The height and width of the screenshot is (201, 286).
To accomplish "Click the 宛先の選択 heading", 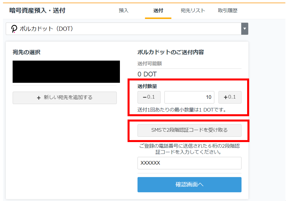I will [27, 52].
